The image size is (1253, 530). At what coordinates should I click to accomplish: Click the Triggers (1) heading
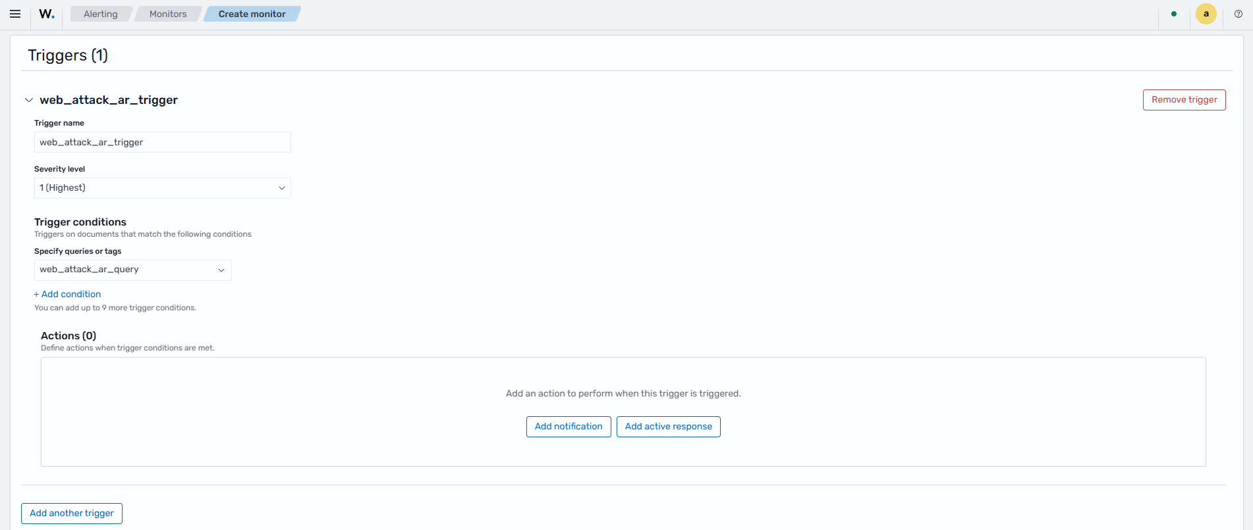coord(68,55)
